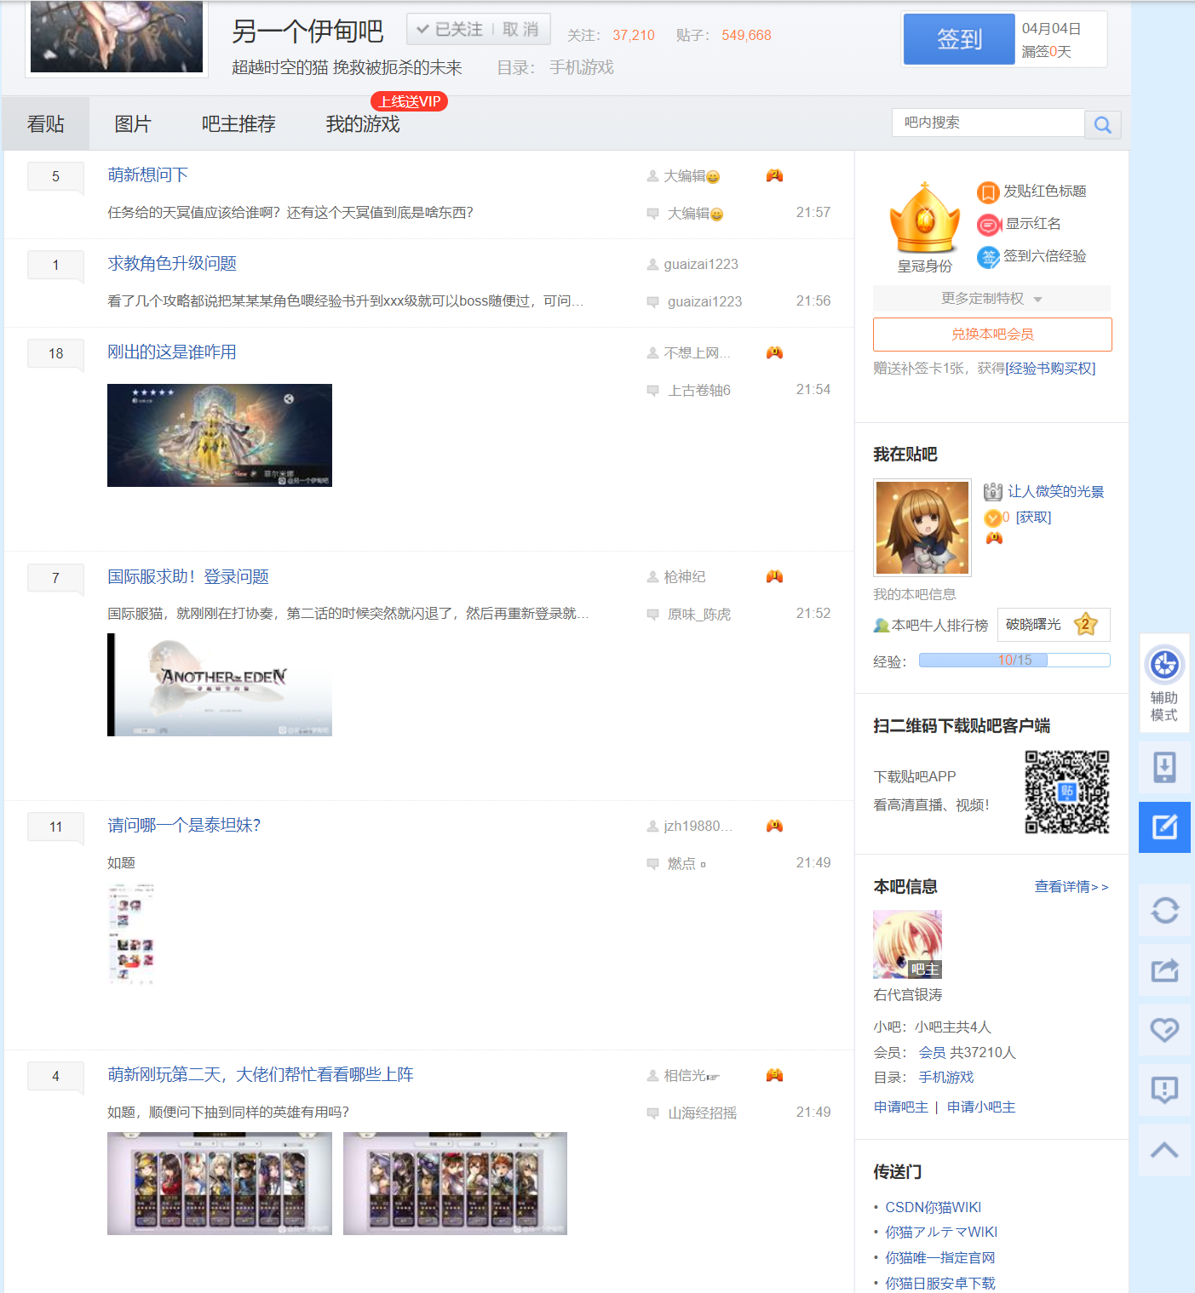Image resolution: width=1195 pixels, height=1293 pixels.
Task: Click the badge icon next to 大编辑 author
Action: pos(774,175)
